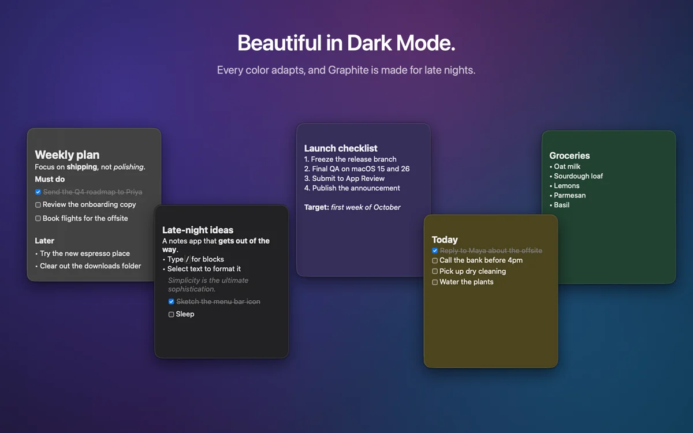Click '3. Submit to App Review' item
Viewport: 693px width, 433px height.
pyautogui.click(x=344, y=178)
